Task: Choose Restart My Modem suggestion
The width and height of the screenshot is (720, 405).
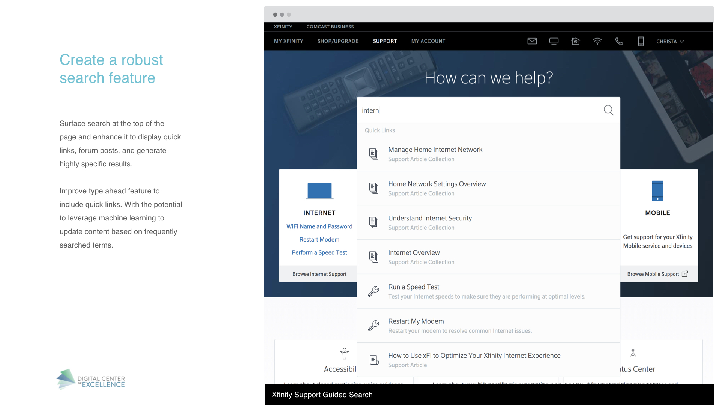Action: click(488, 325)
